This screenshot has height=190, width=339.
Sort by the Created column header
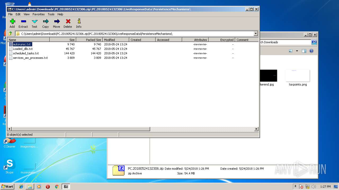pos(142,40)
